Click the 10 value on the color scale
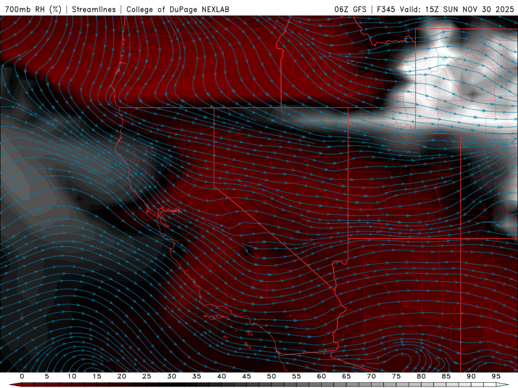 click(72, 376)
